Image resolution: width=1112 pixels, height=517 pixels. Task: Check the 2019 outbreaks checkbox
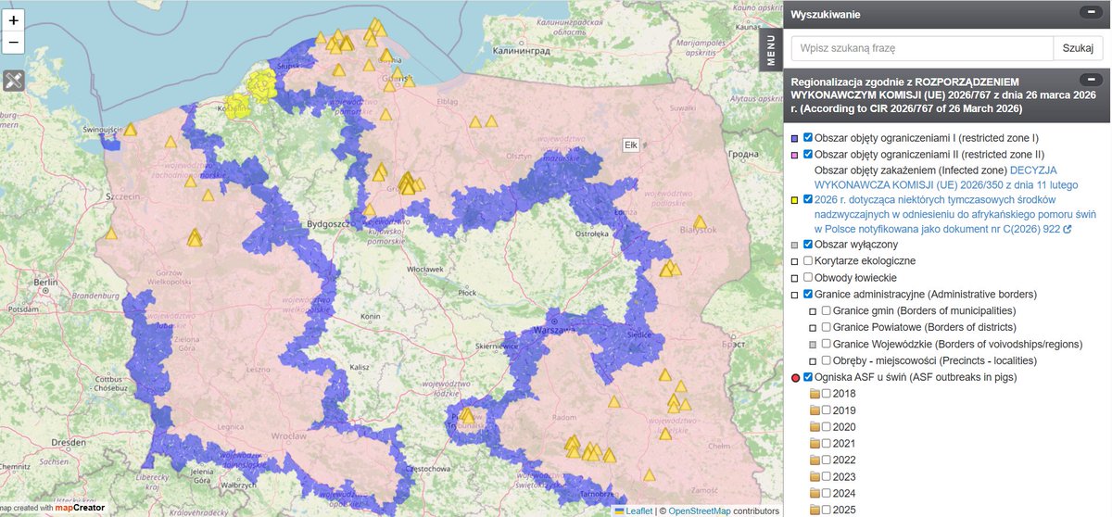pyautogui.click(x=827, y=410)
